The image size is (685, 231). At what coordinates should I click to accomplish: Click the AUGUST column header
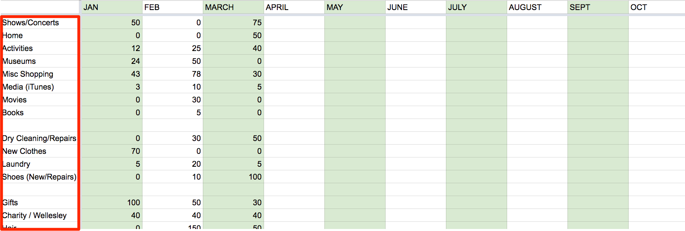click(537, 7)
